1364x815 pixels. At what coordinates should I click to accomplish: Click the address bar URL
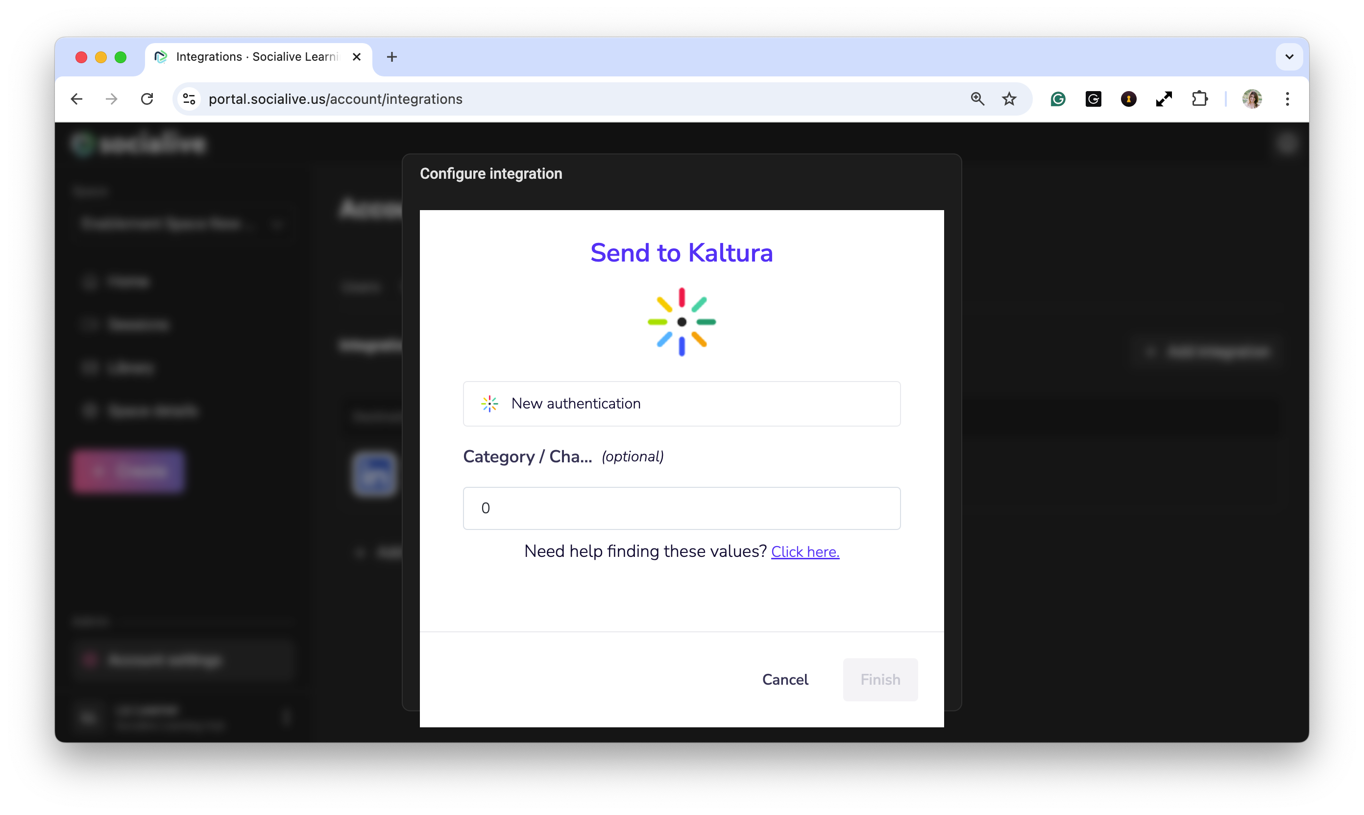tap(335, 99)
